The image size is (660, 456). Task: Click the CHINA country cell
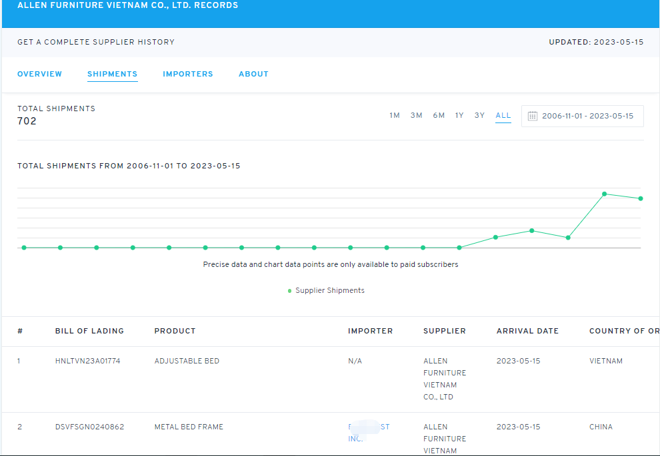click(601, 427)
